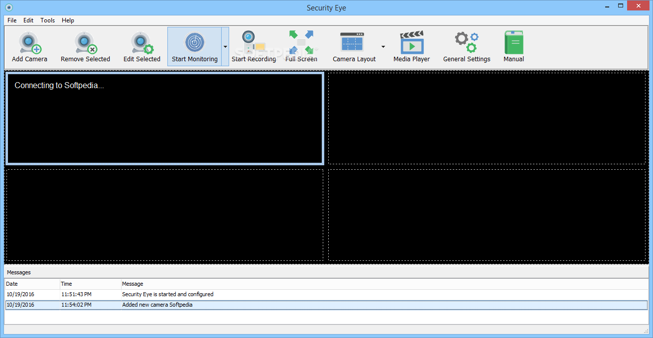The height and width of the screenshot is (338, 653).
Task: Select the Softpedia camera feed panel
Action: click(x=164, y=118)
